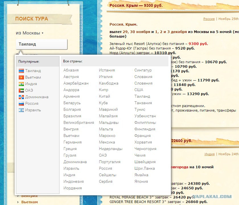Screen dimensions: 239x205
Task: Choose Шри Ланка from the list
Action: pyautogui.click(x=145, y=168)
